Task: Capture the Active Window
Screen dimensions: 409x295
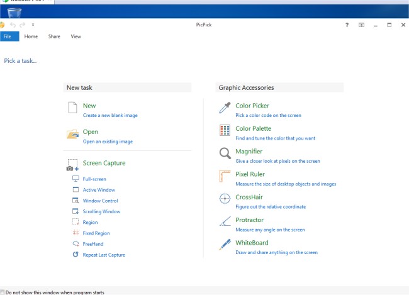Action: click(x=99, y=190)
